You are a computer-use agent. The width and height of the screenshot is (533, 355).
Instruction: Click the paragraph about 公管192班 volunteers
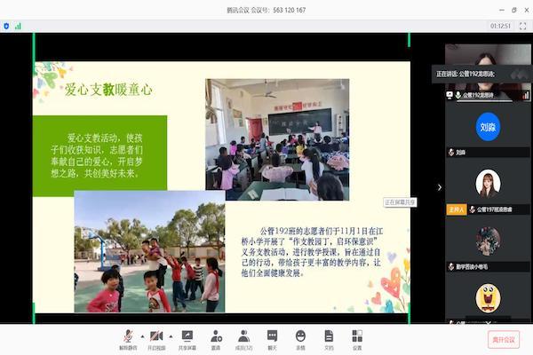point(312,252)
